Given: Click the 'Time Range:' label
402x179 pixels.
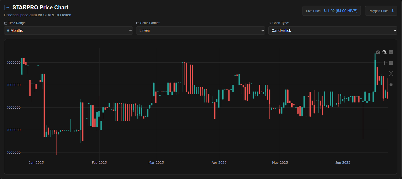Looking at the screenshot, I should pos(17,23).
